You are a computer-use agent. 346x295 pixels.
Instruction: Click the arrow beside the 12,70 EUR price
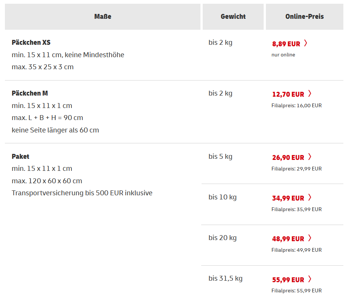[x=310, y=94]
